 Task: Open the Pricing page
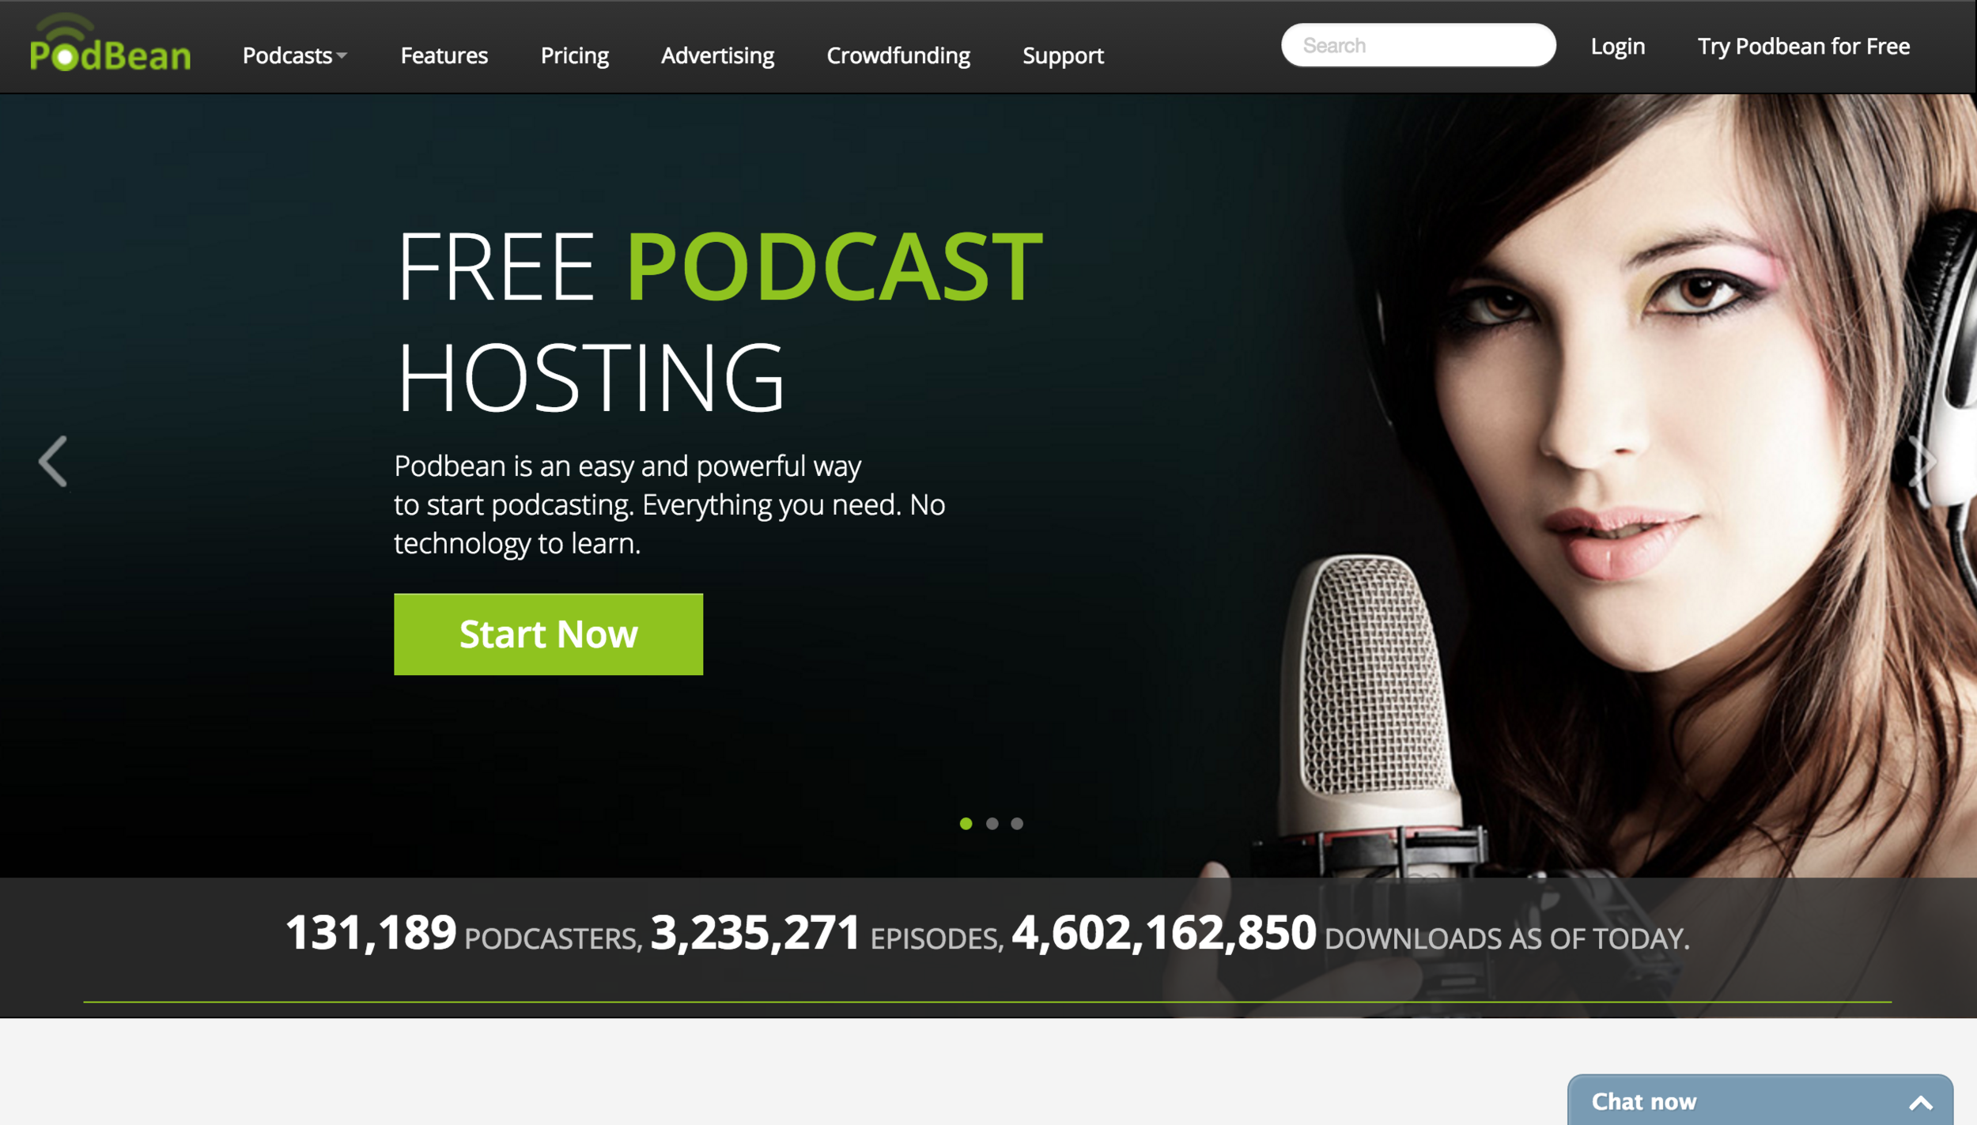click(575, 55)
